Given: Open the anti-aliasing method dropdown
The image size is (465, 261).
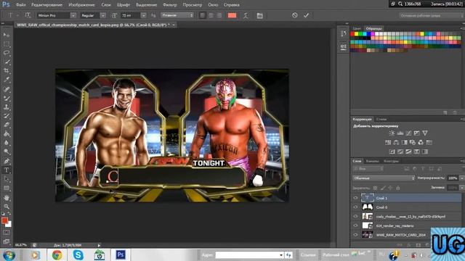Looking at the screenshot, I should pos(177,15).
